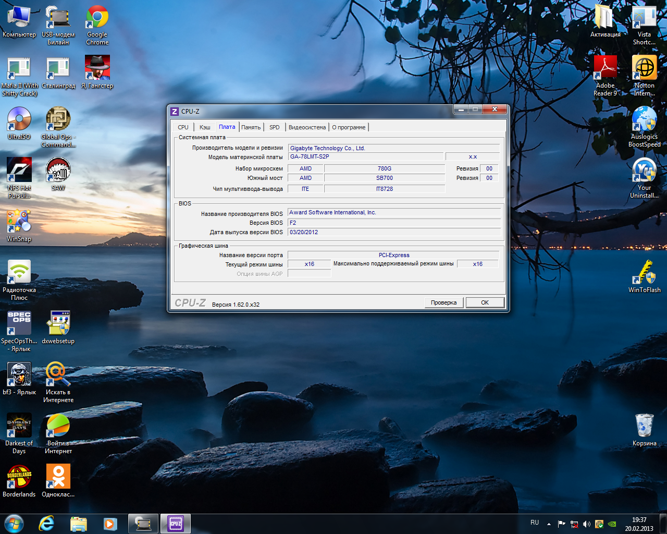Select the UltraISO desktop icon
Screen dimensions: 667x534
tap(19, 119)
